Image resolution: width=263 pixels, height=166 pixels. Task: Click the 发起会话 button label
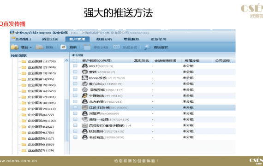tap(130, 47)
